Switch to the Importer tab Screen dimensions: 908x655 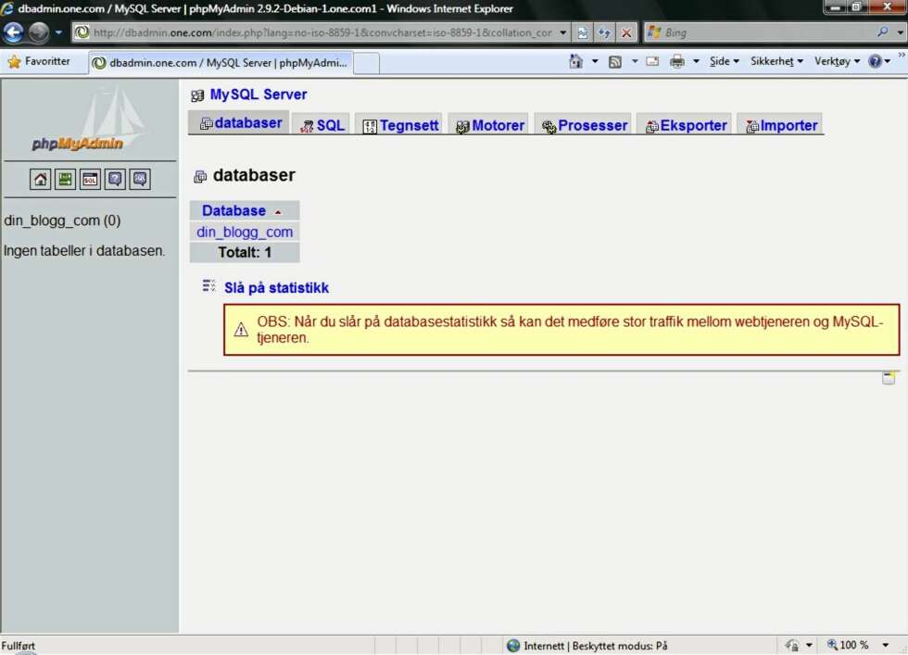coord(781,125)
